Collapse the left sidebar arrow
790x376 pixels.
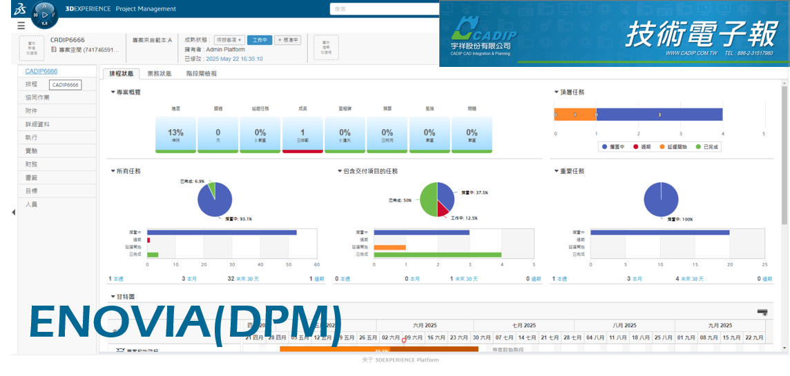14,212
